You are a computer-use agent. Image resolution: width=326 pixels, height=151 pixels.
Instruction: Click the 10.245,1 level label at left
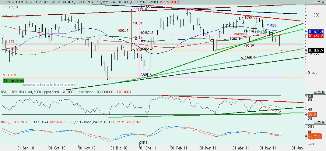(10, 41)
